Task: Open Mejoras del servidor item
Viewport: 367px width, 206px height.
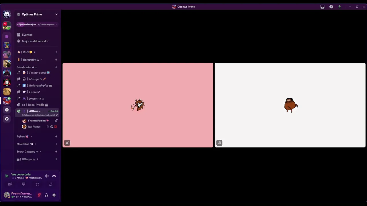Action: [x=38, y=41]
